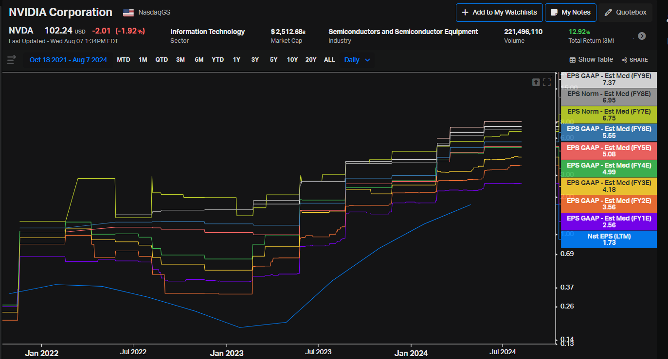668x359 pixels.
Task: Click the plus icon in Add to My Watchlists
Action: pos(465,12)
